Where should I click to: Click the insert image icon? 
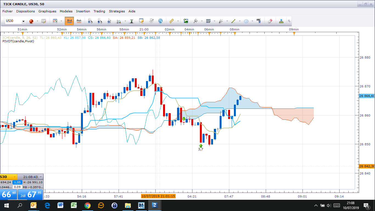tap(186, 21)
